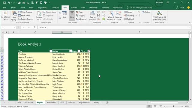
Task: Open Outline dialog launcher
Action: pos(140,23)
